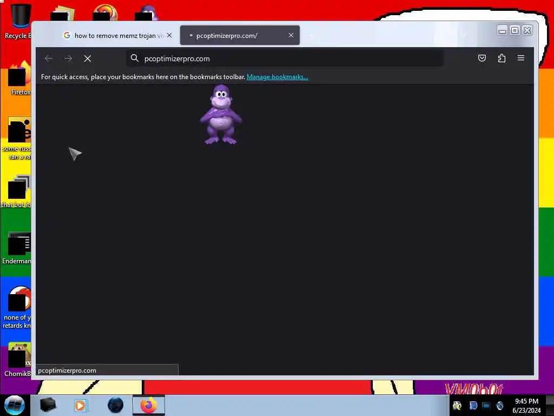Screen dimensions: 554x416
Task: Click the round tray icon beside the clock
Action: click(500, 405)
